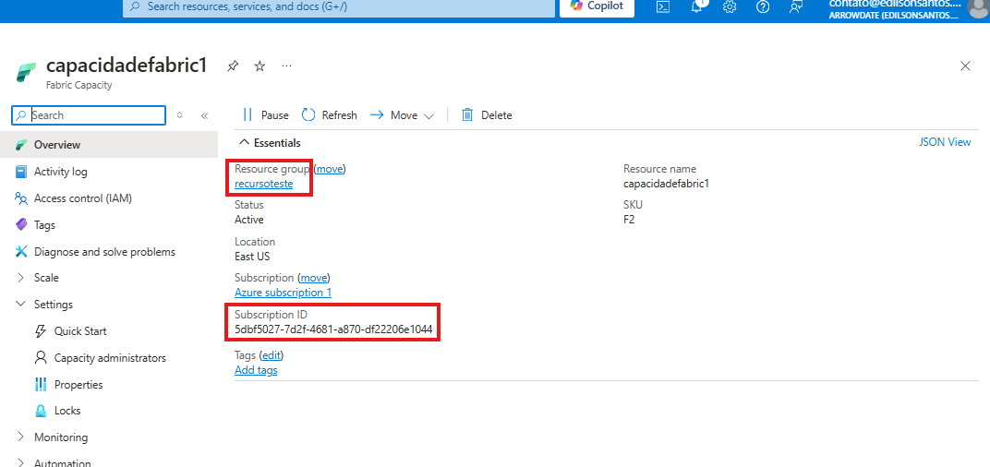
Task: Open Access control (IAM) page
Action: point(83,198)
